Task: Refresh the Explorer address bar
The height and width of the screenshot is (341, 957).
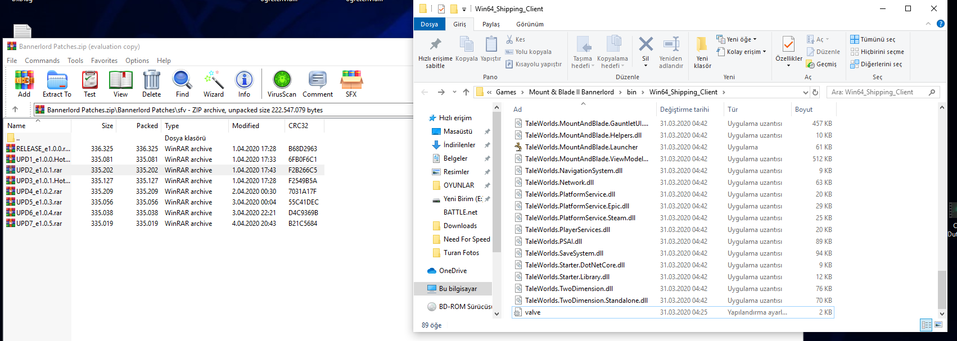Action: (815, 92)
